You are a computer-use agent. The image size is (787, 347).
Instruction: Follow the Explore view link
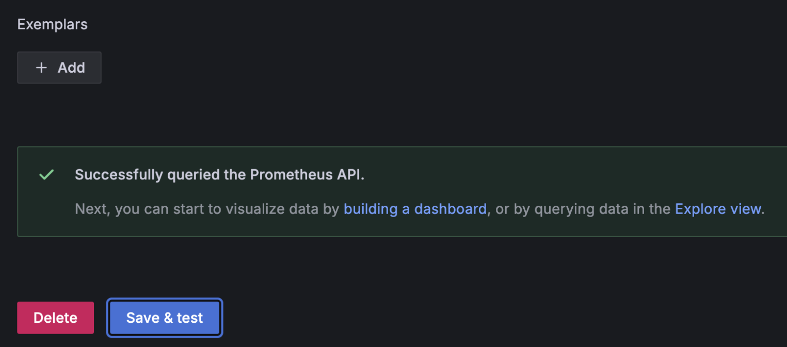pos(718,209)
